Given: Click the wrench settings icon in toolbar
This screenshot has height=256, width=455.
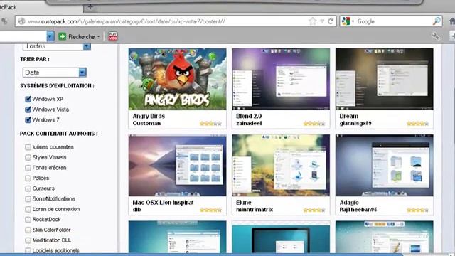Looking at the screenshot, I should point(435,36).
